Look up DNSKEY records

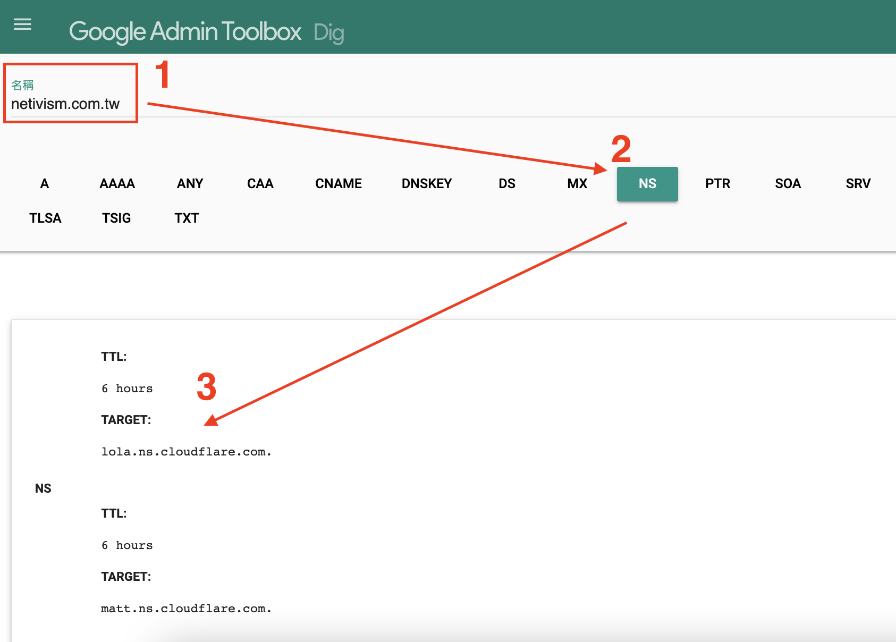pos(426,184)
